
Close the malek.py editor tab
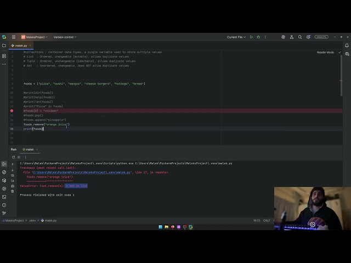[x=30, y=45]
